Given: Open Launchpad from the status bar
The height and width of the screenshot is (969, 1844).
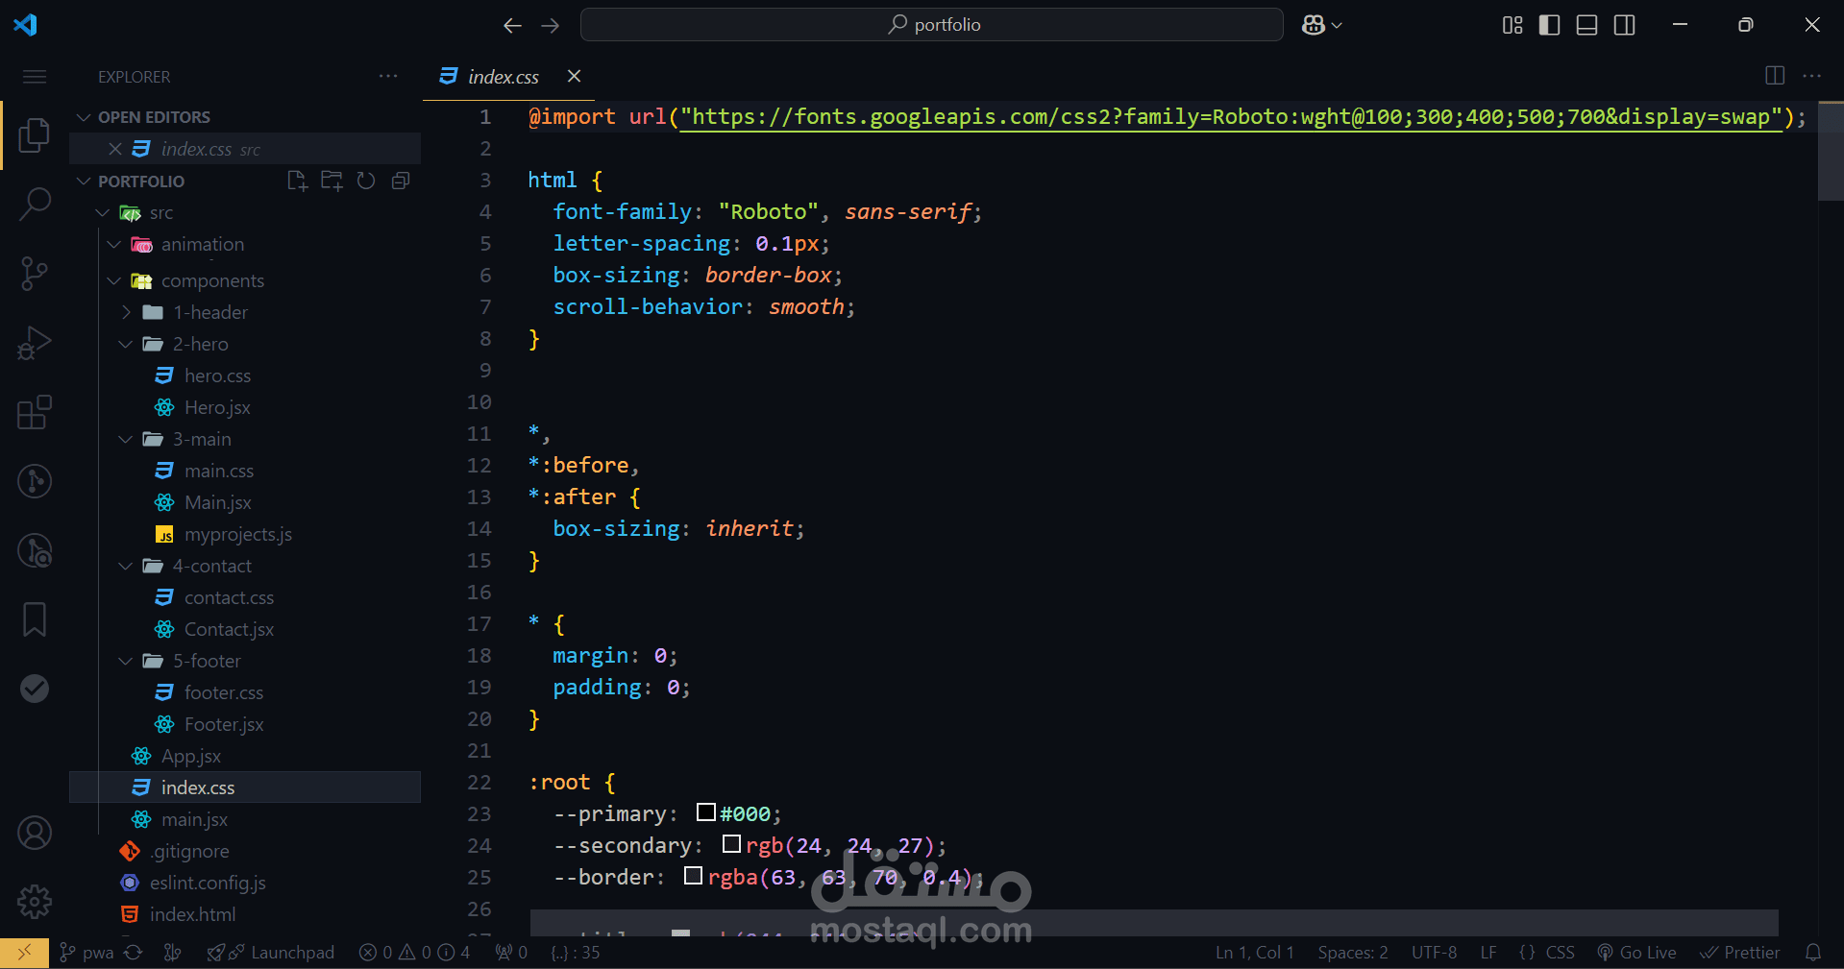Looking at the screenshot, I should [x=271, y=952].
